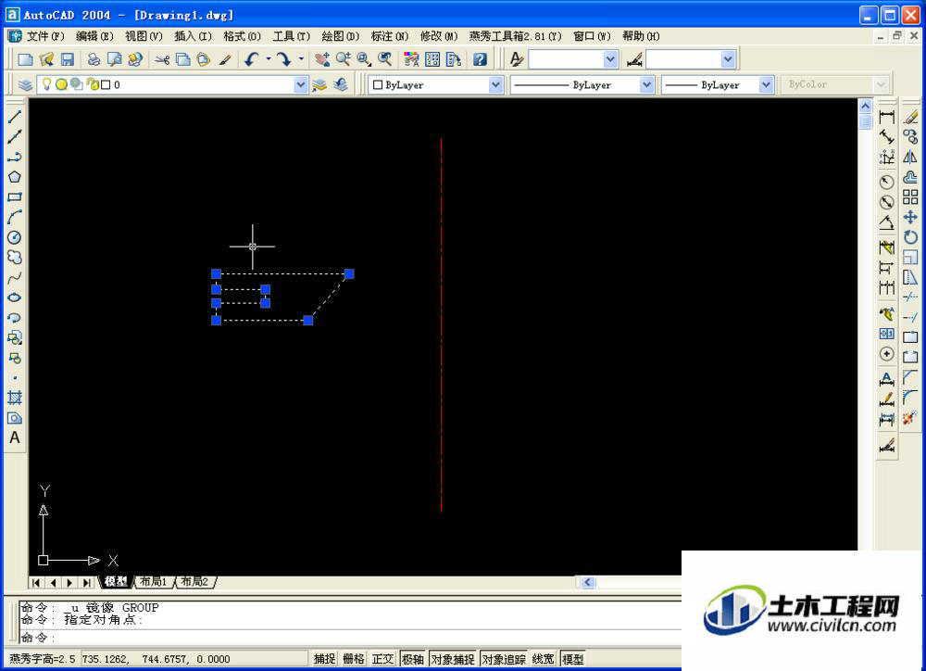Open the 绘图(D) menu
The image size is (926, 671).
(x=340, y=36)
